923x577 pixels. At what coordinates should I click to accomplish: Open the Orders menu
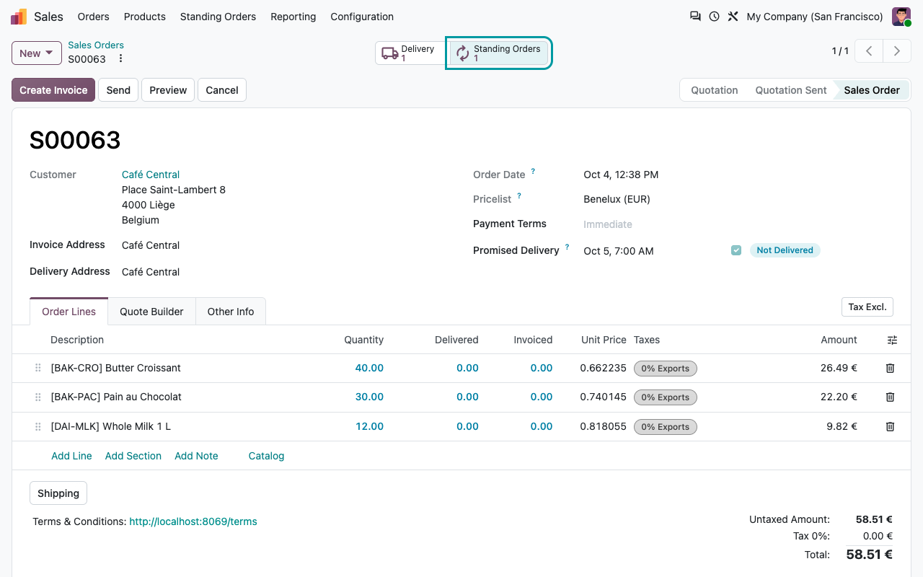pyautogui.click(x=94, y=17)
